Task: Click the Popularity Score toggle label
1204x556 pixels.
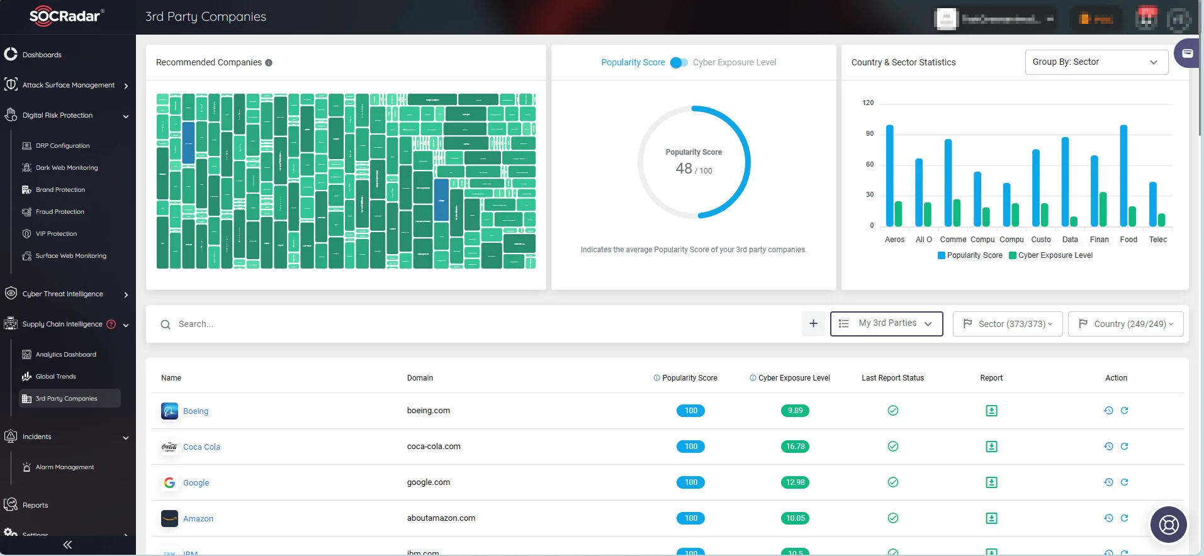Action: coord(633,62)
